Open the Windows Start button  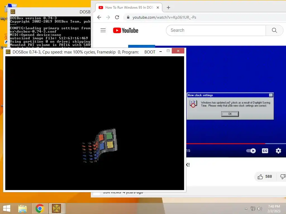[7, 208]
